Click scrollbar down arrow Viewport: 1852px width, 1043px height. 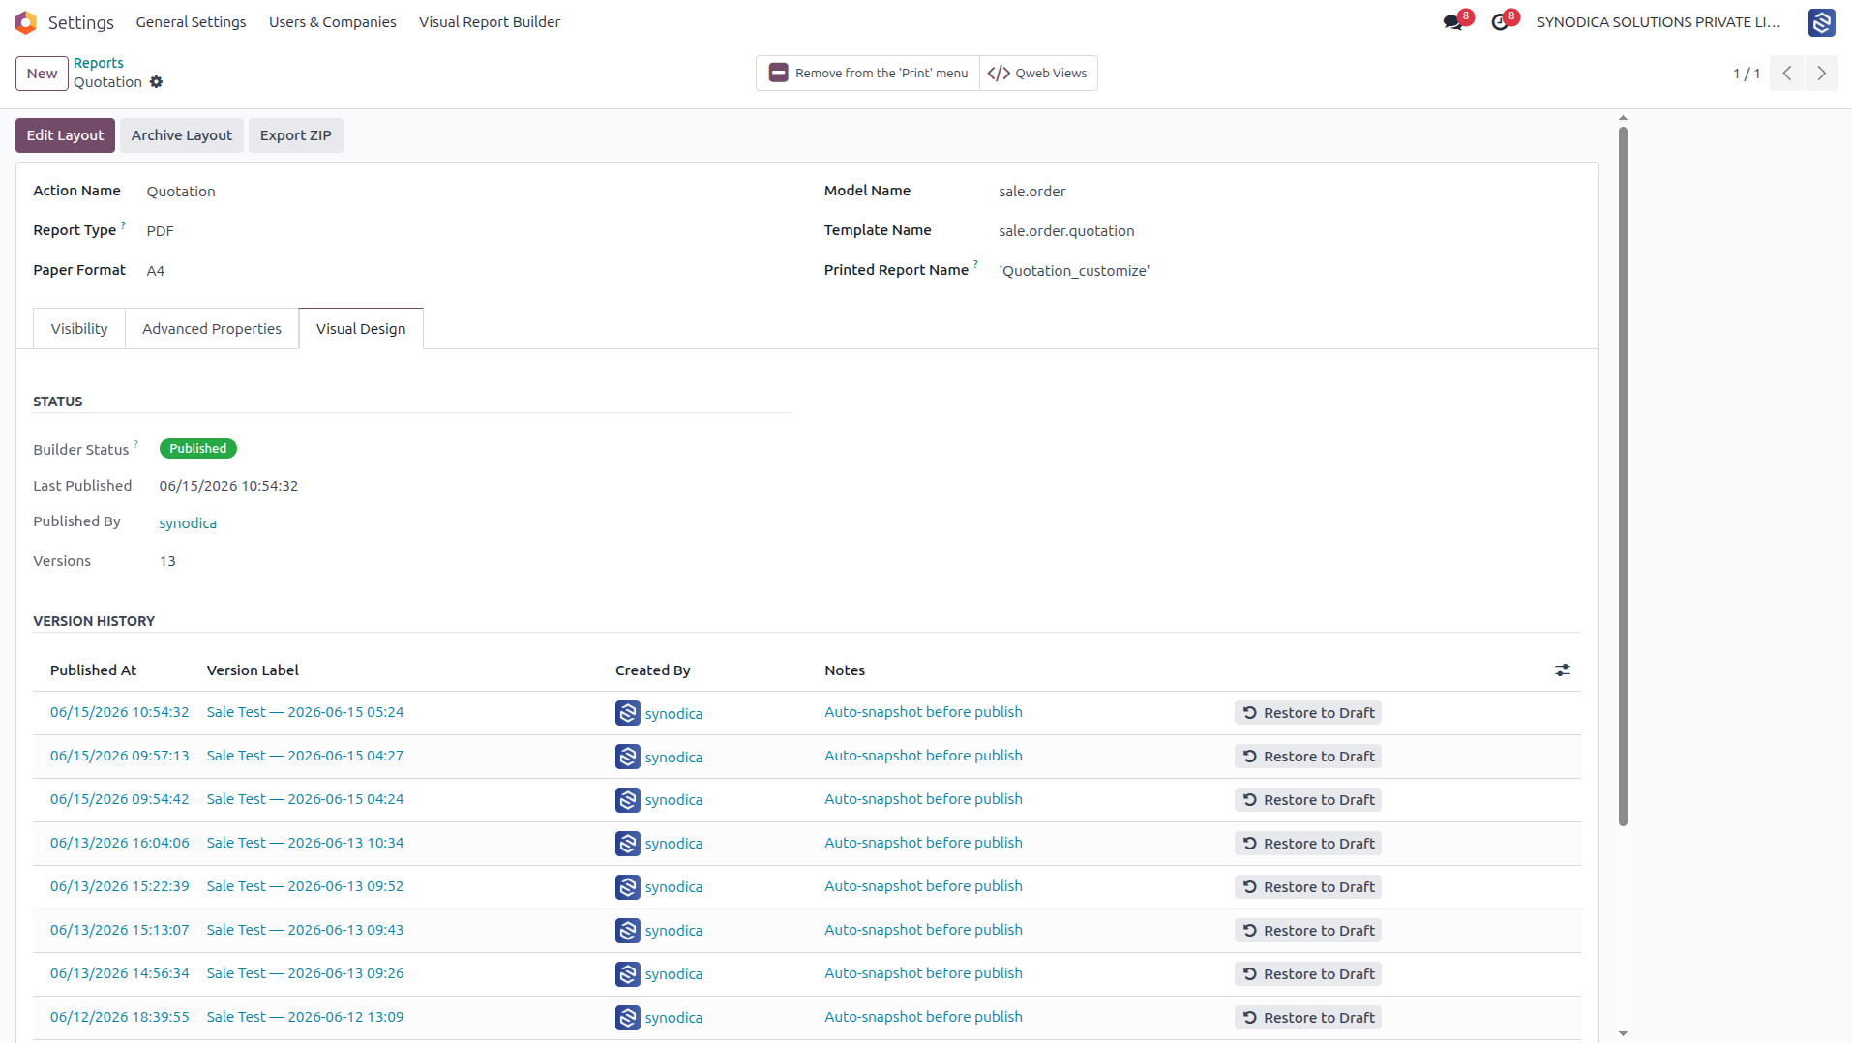(1623, 1033)
